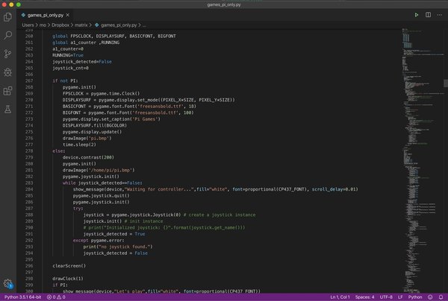Select the Python 3.5.1 64-bit interpreter

coord(23,297)
